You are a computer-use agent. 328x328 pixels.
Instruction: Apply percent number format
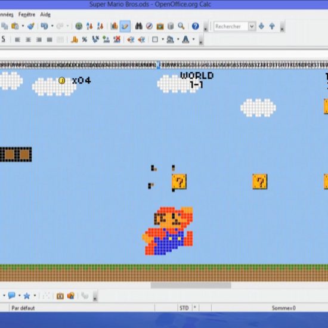tap(85, 39)
